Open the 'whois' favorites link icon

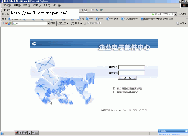pos(97,19)
